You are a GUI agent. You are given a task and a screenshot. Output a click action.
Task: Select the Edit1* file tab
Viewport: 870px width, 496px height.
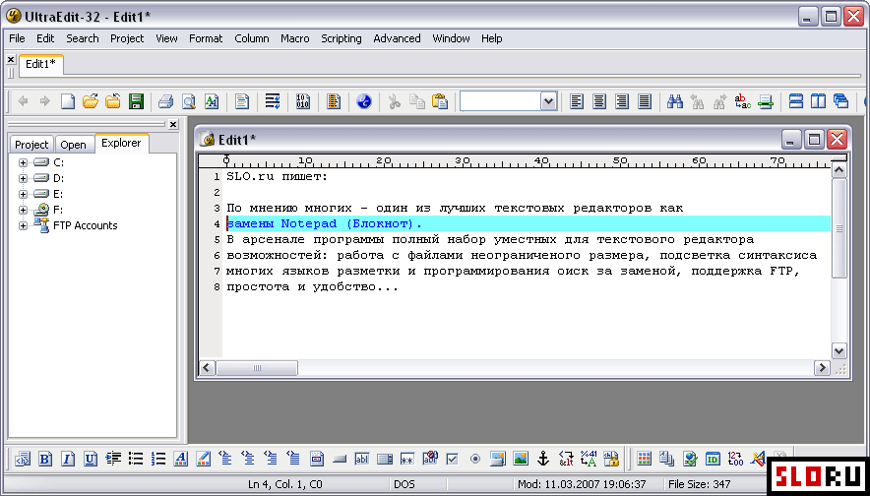coord(41,64)
